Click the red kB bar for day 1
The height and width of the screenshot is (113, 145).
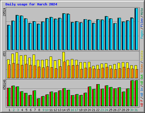point(8,97)
